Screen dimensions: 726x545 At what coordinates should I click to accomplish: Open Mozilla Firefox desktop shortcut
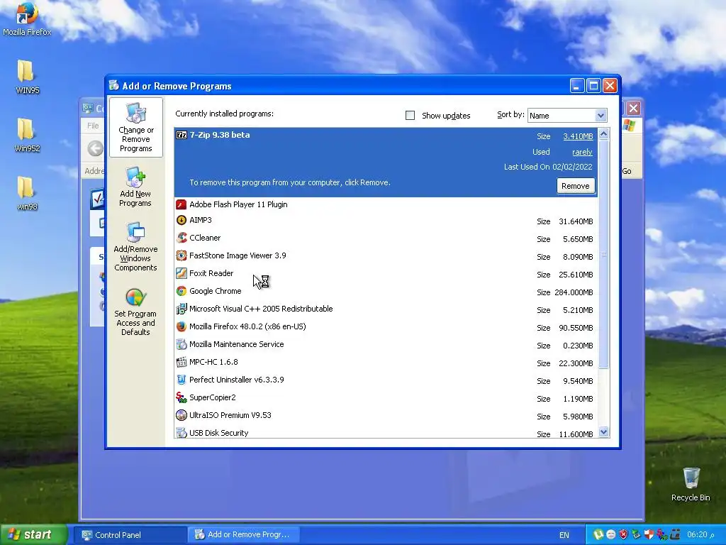[27, 19]
